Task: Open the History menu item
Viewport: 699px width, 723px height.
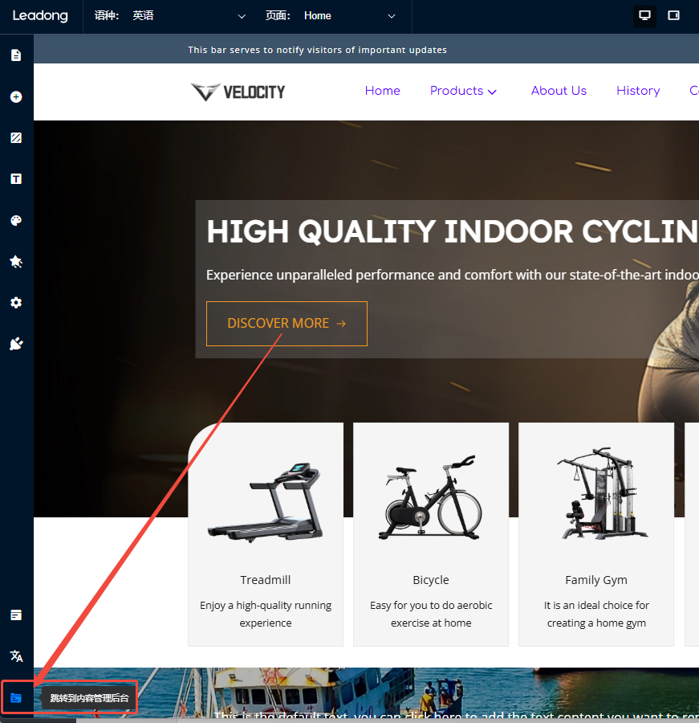Action: tap(638, 91)
